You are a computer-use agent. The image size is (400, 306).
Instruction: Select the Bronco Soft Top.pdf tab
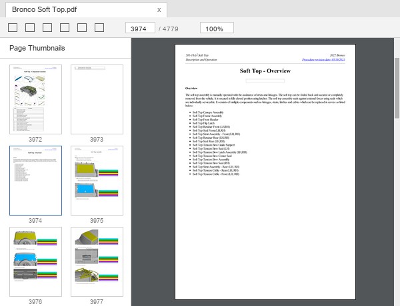pos(86,10)
